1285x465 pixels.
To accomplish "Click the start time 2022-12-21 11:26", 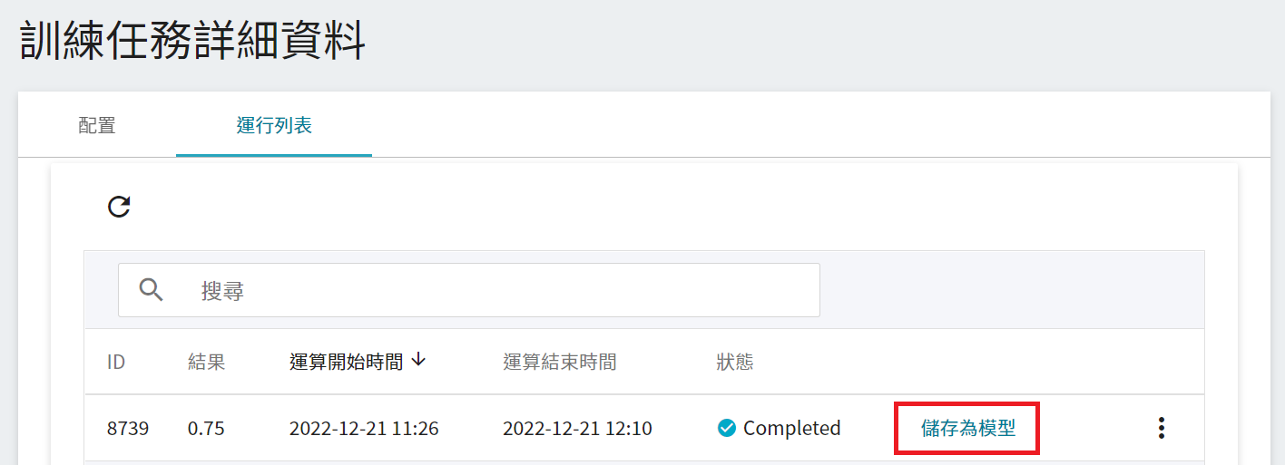I will [364, 428].
